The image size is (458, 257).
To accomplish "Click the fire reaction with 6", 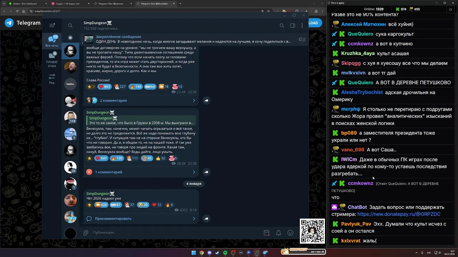I will [x=170, y=205].
